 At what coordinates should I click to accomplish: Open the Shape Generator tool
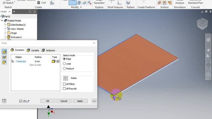coord(99,2)
